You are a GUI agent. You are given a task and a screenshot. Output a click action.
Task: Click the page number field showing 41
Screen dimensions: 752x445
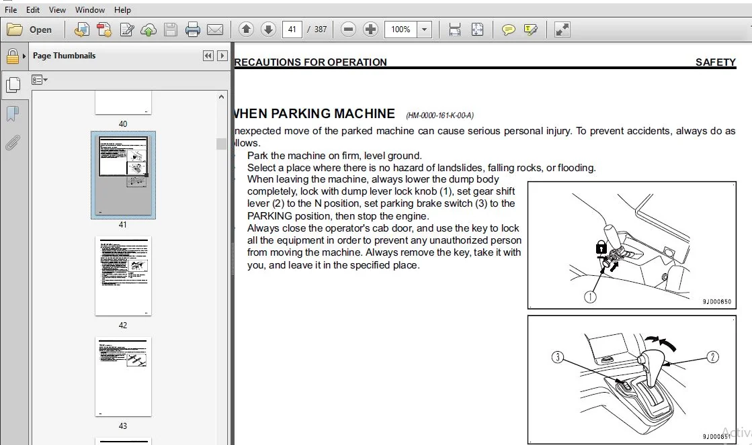[x=292, y=30]
